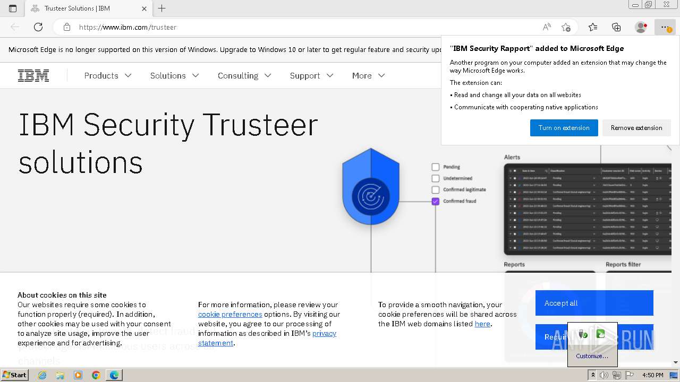Open the Favorites list icon

593,27
